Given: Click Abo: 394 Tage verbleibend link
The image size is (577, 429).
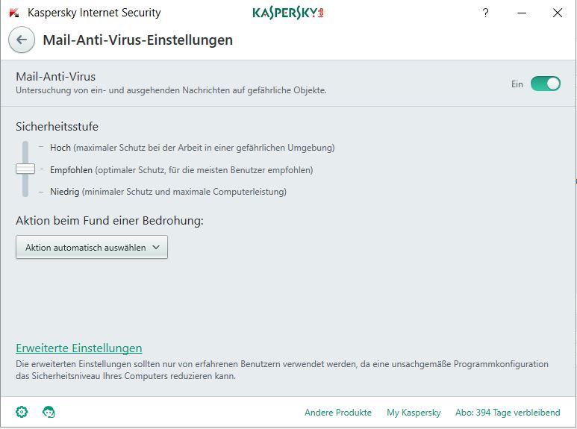Looking at the screenshot, I should coord(508,413).
